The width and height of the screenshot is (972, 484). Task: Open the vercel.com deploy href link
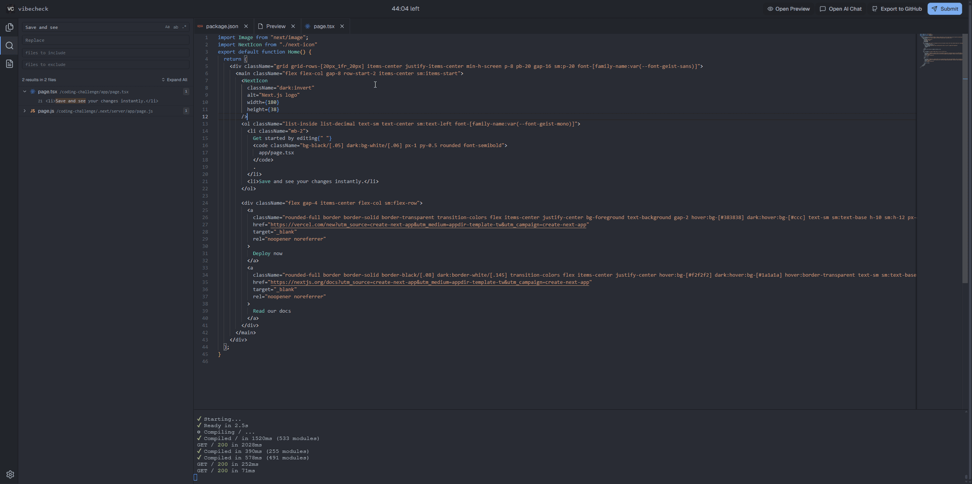pyautogui.click(x=428, y=225)
